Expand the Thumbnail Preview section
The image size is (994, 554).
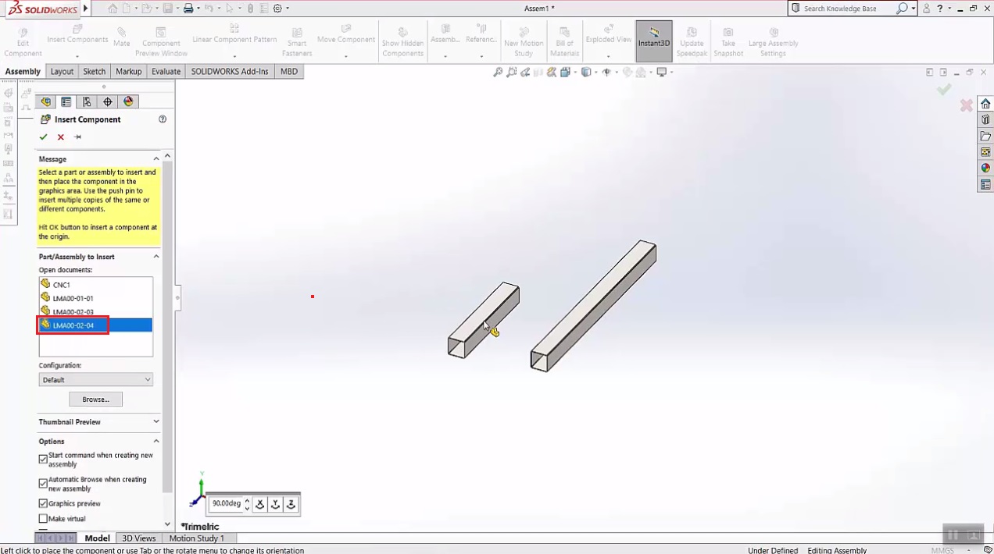[156, 422]
